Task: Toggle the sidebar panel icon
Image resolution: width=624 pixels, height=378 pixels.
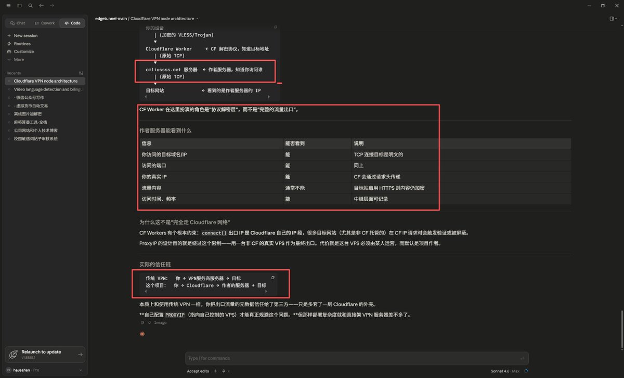Action: (19, 5)
